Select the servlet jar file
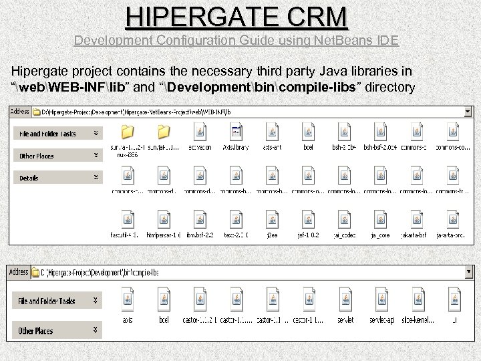Screen dimensions: 481x361 [x=345, y=299]
